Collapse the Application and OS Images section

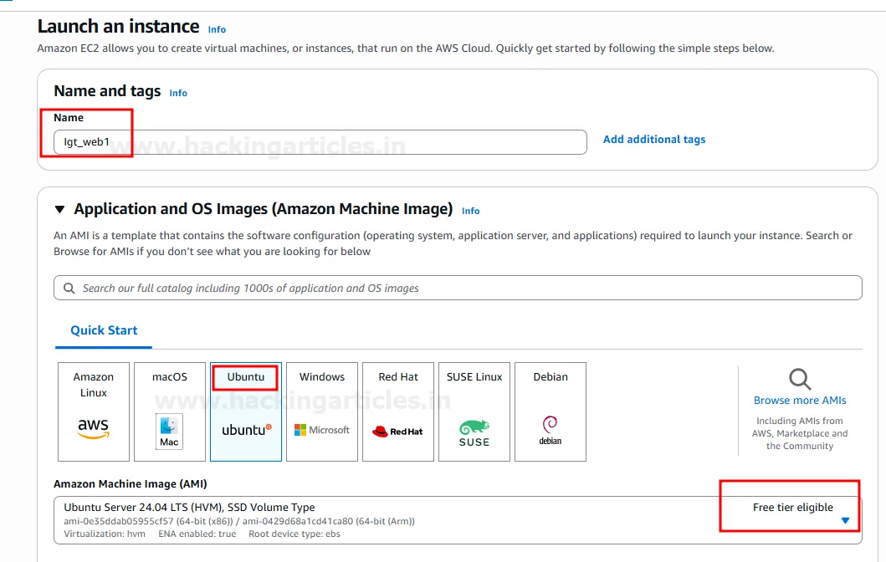click(x=59, y=209)
